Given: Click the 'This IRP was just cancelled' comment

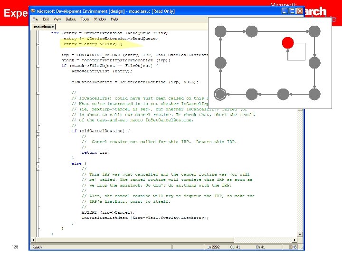Looking at the screenshot, I should 166,174.
